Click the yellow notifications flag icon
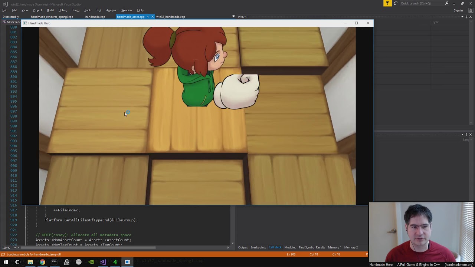 pos(387,3)
